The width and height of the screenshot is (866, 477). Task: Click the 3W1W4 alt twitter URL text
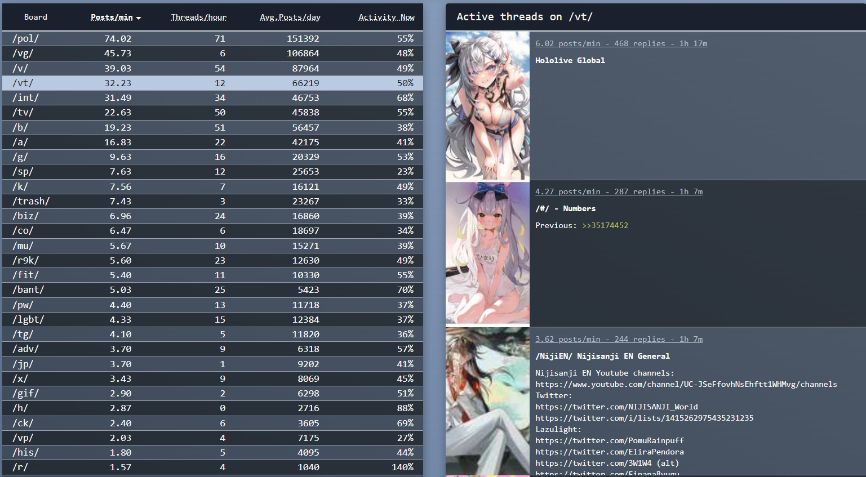[x=607, y=463]
